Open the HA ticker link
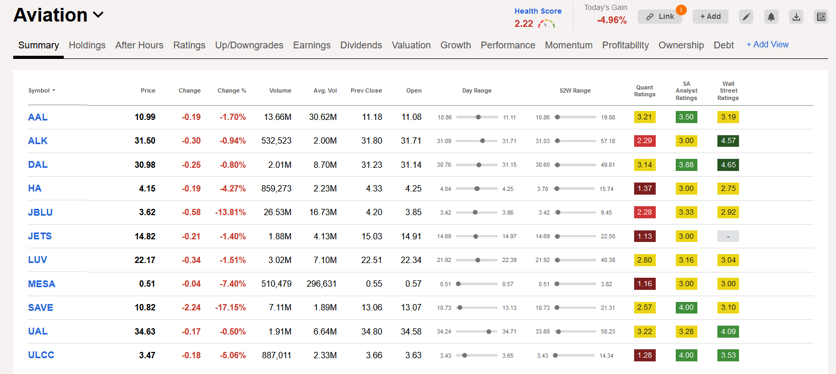Image resolution: width=836 pixels, height=374 pixels. pos(35,188)
